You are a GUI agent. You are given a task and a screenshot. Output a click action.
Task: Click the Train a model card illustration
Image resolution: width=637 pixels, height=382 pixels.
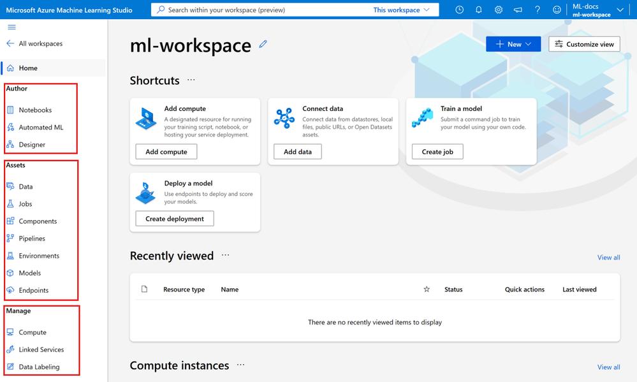[422, 118]
